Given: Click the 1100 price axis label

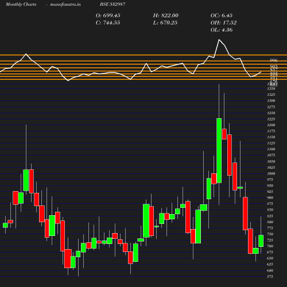Looking at the screenshot, I should [271, 149].
